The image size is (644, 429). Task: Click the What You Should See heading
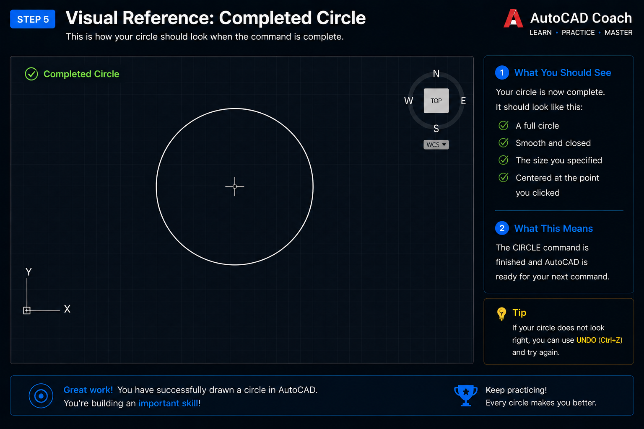(x=563, y=73)
